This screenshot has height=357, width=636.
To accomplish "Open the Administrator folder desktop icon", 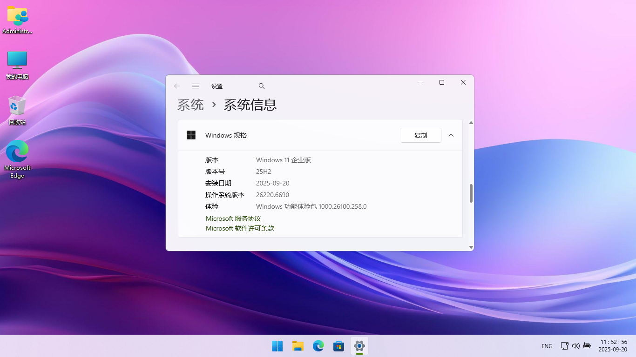I will (17, 20).
